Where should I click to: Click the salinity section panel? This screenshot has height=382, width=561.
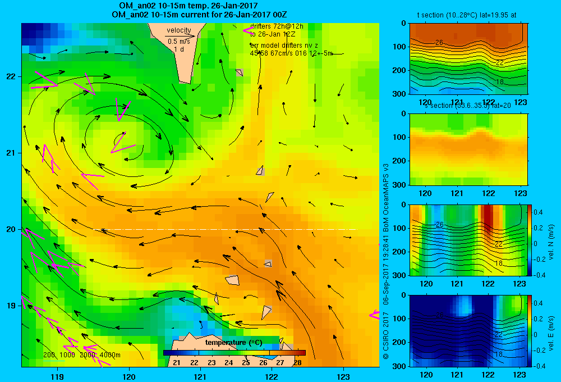click(468, 149)
